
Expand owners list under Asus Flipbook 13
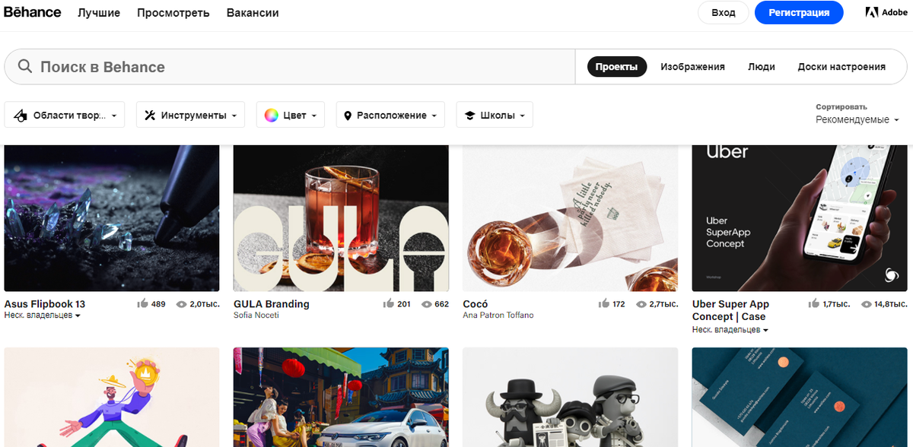click(x=43, y=315)
